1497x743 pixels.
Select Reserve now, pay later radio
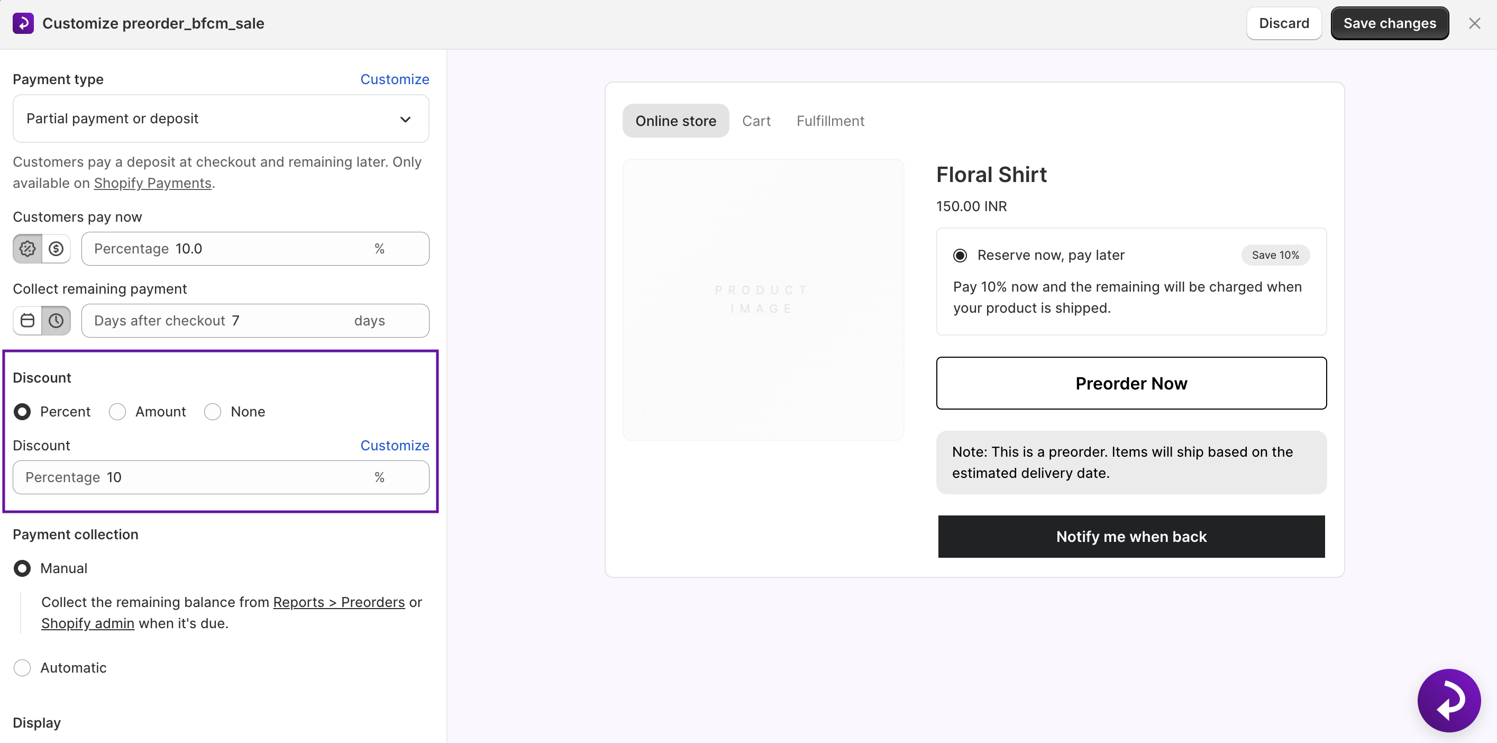coord(960,255)
